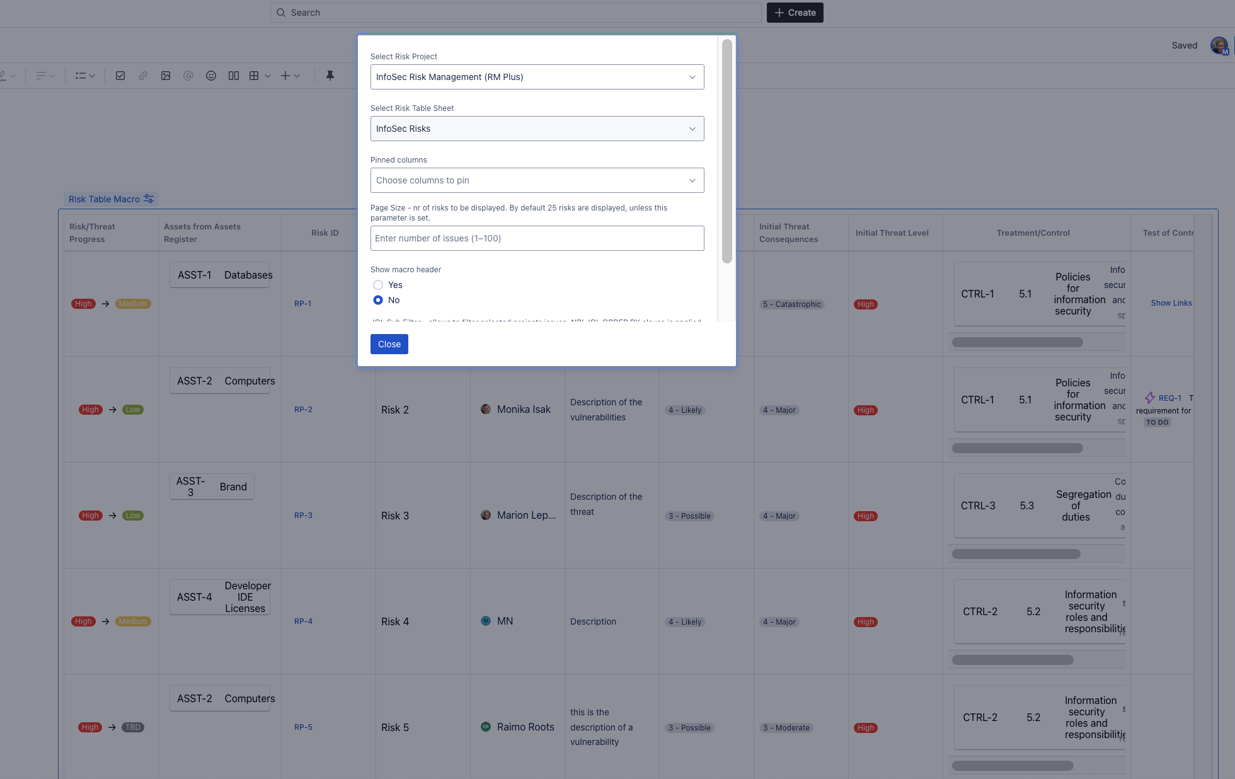Expand the insert plus menu arrow
This screenshot has height=779, width=1235.
point(297,76)
